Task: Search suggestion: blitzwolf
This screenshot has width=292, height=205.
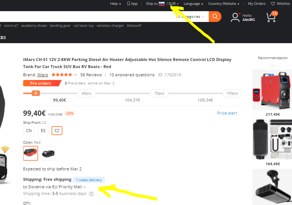Action: click(134, 26)
